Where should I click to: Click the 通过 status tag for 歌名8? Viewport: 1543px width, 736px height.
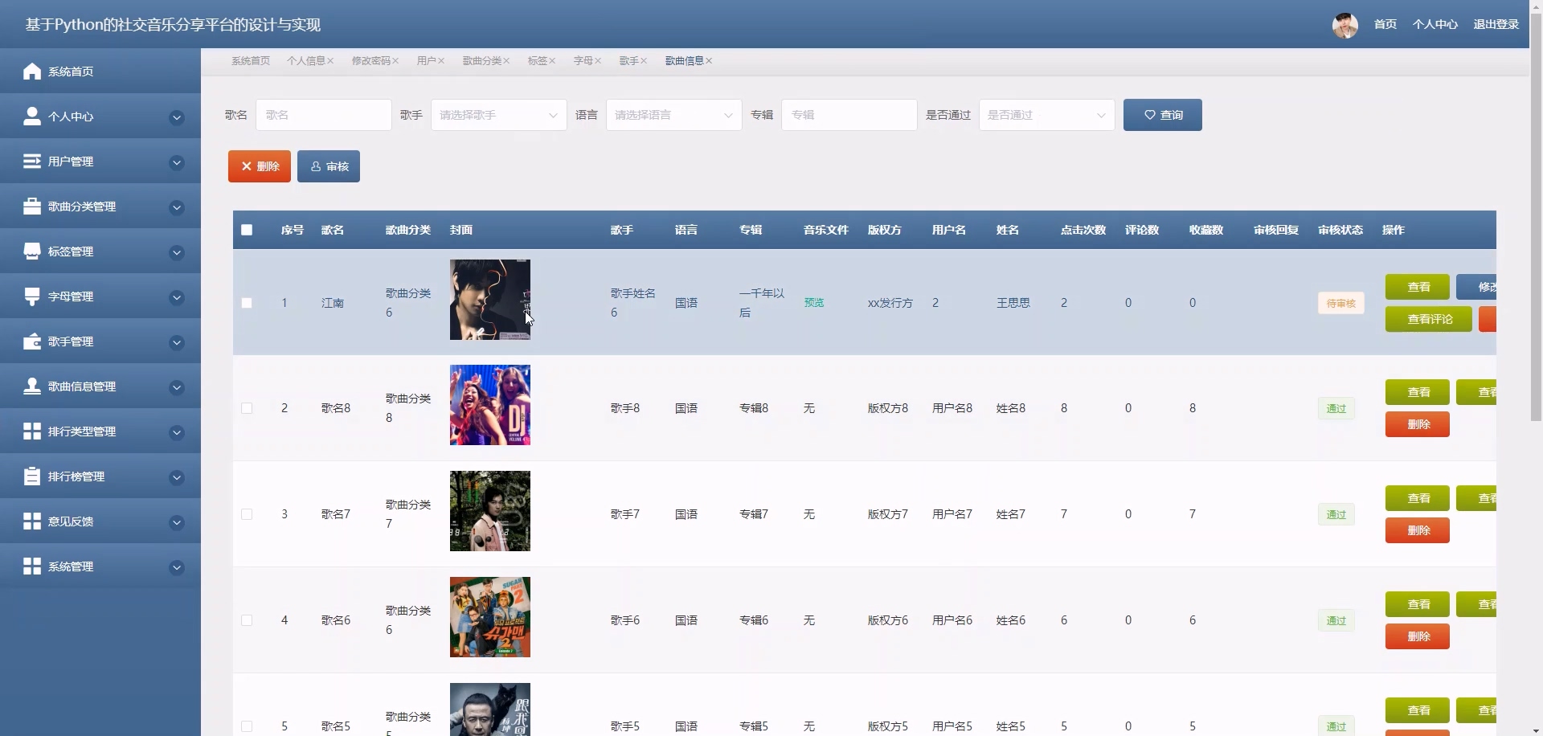1336,408
